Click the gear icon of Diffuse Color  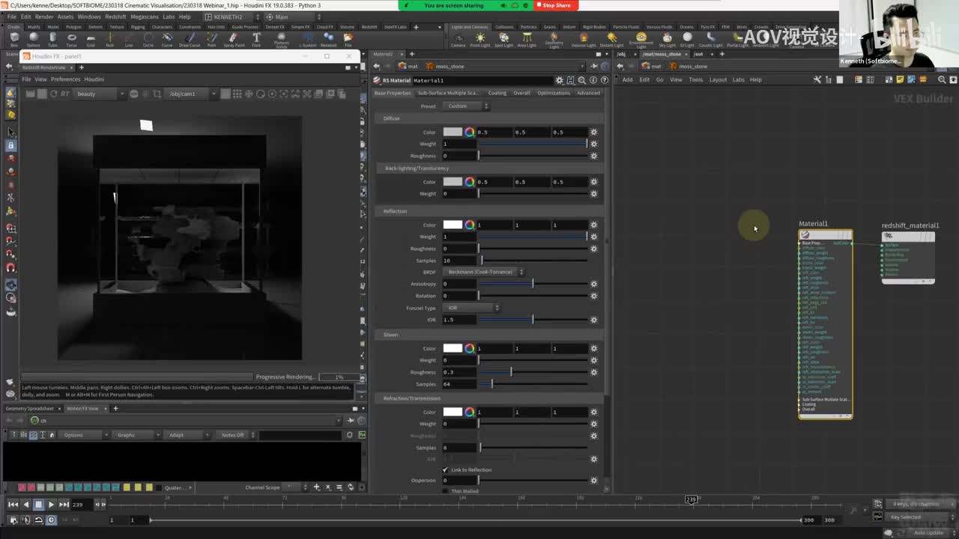coord(593,132)
